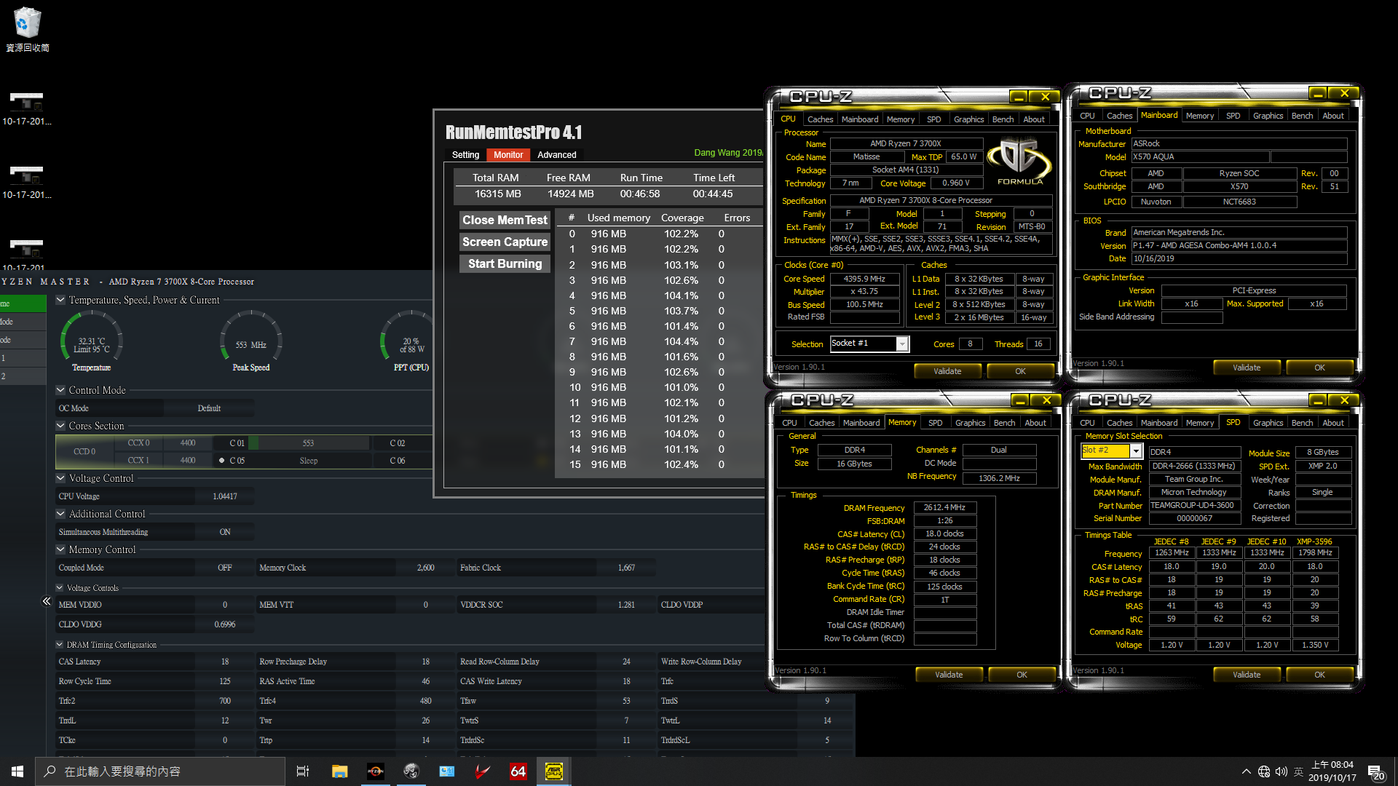Collapse the Voltage Control section
The height and width of the screenshot is (786, 1398).
coord(60,478)
